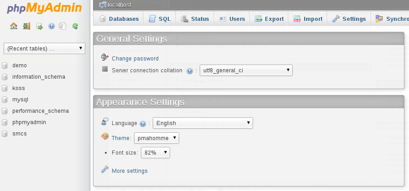Open help for Server connection collation
The image size is (409, 191).
pos(190,71)
